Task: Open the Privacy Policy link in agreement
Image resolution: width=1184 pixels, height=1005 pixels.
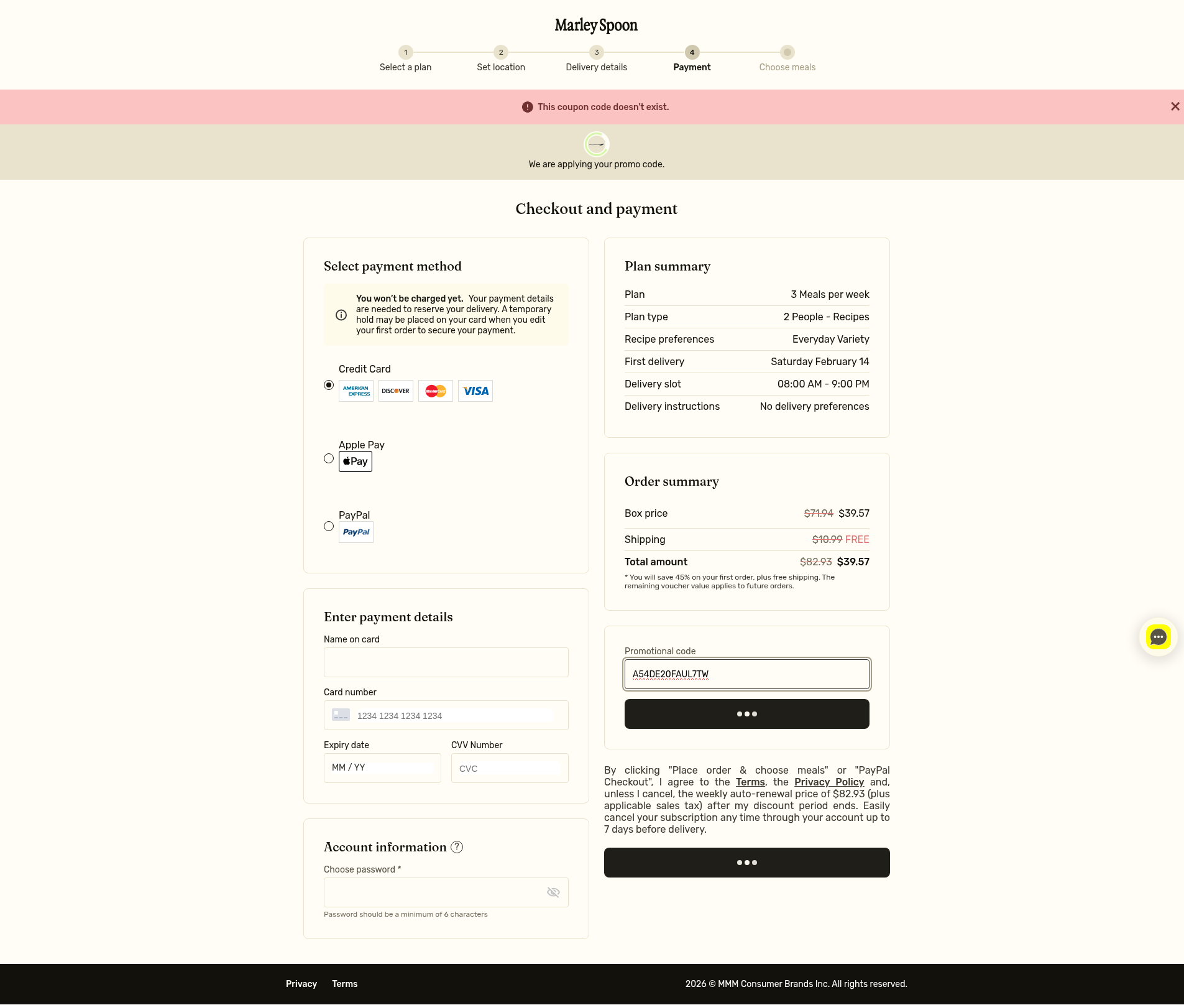Action: tap(828, 782)
